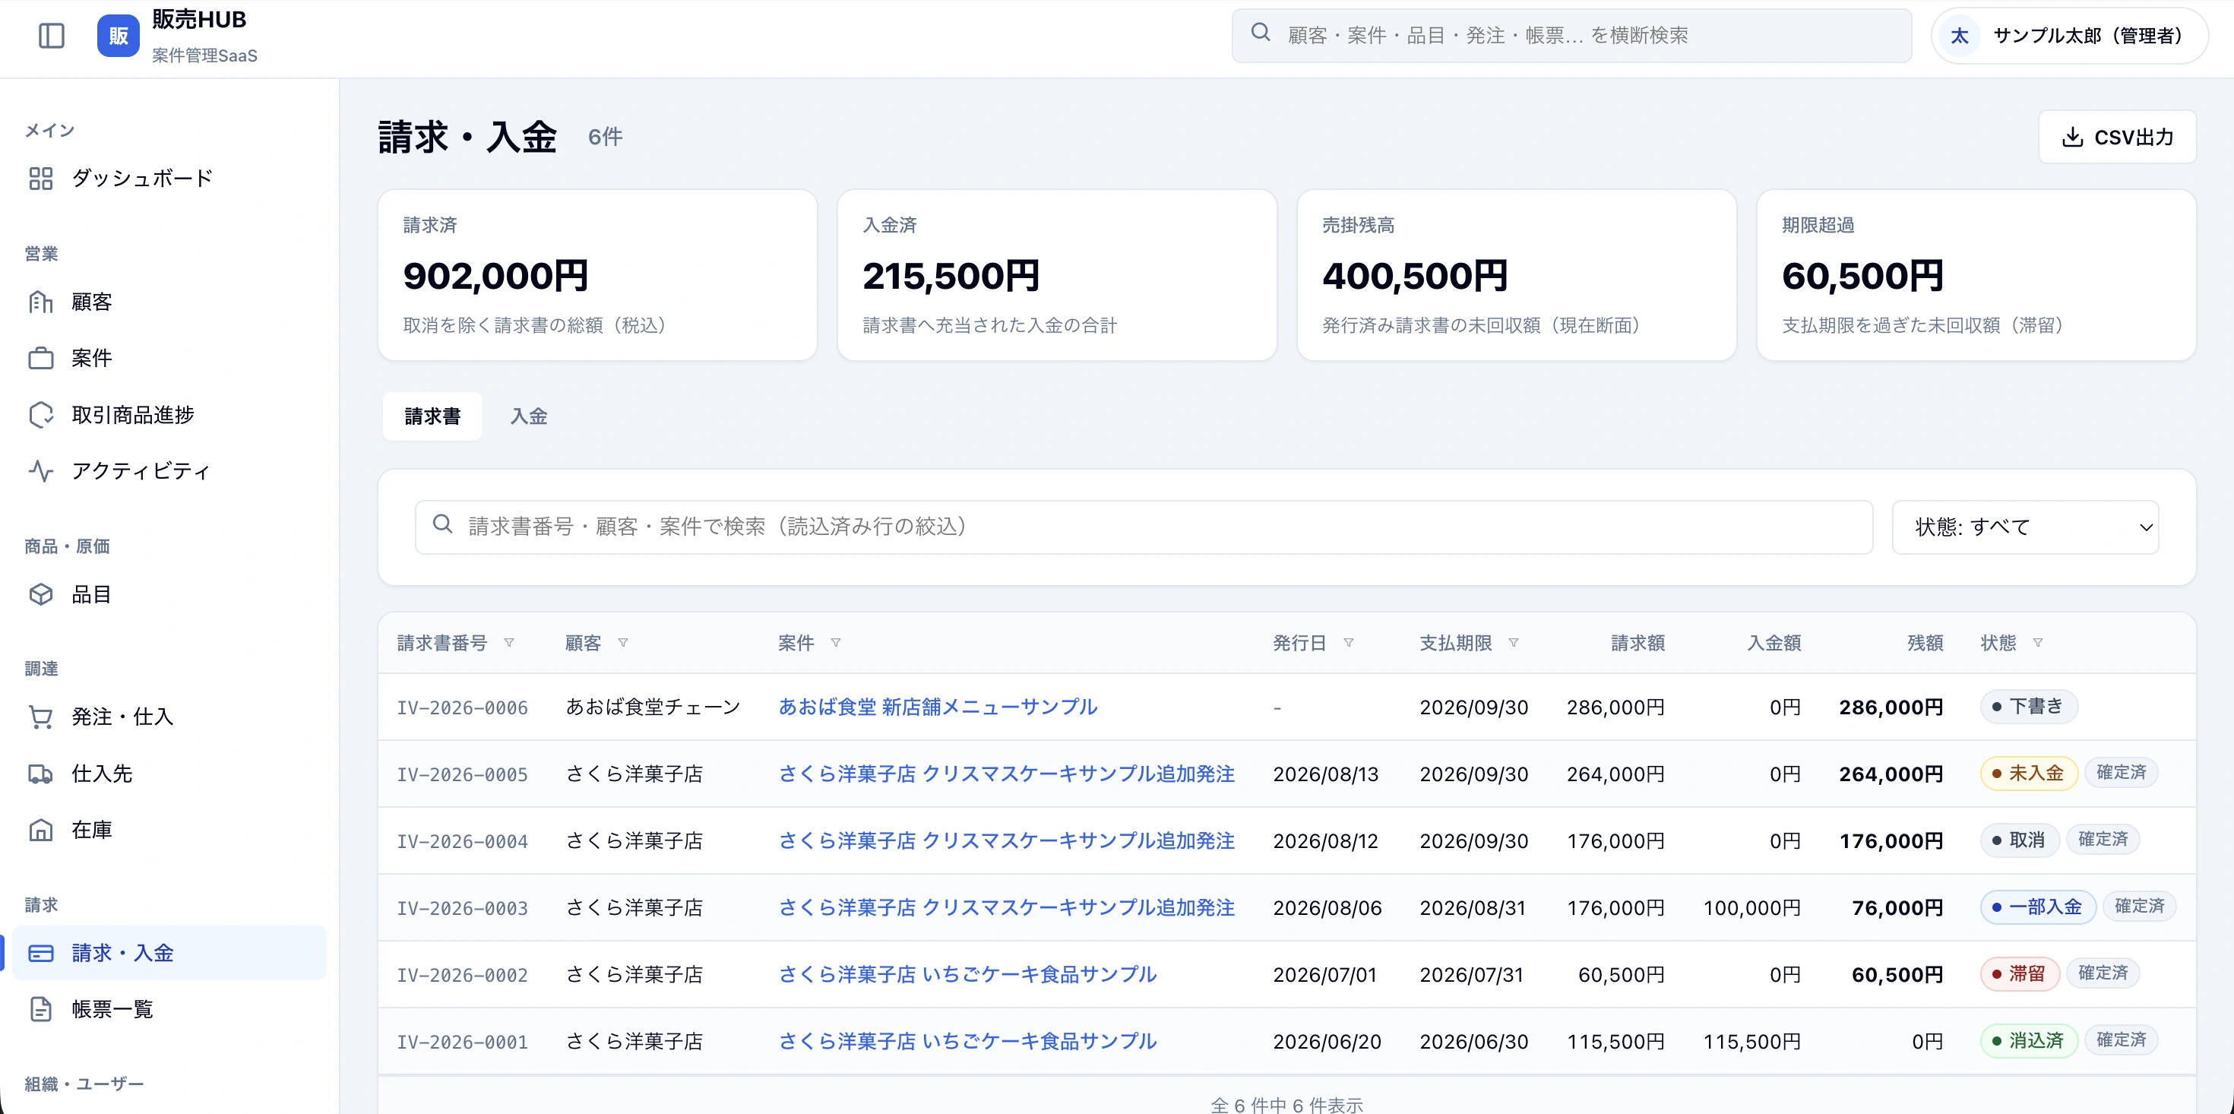Click the user avatar 太 icon
This screenshot has width=2234, height=1114.
(1959, 36)
